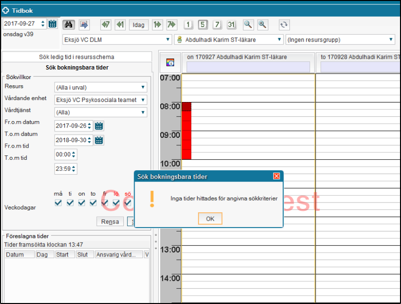Select the Sök bokningsbara tider tab
Image resolution: width=401 pixels, height=304 pixels.
[x=77, y=68]
